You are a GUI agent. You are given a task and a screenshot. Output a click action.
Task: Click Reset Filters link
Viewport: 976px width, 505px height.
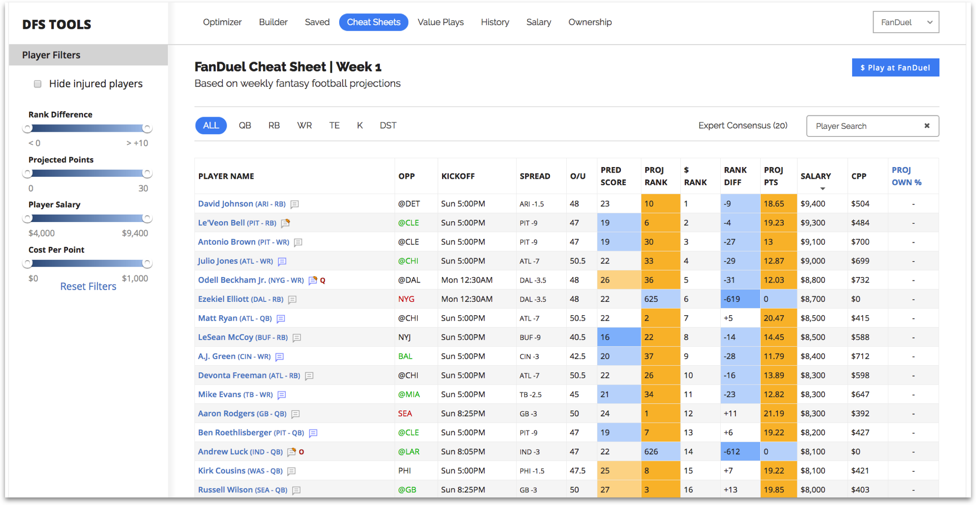(88, 287)
